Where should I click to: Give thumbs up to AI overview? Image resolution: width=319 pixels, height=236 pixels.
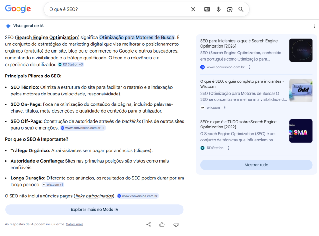162,224
